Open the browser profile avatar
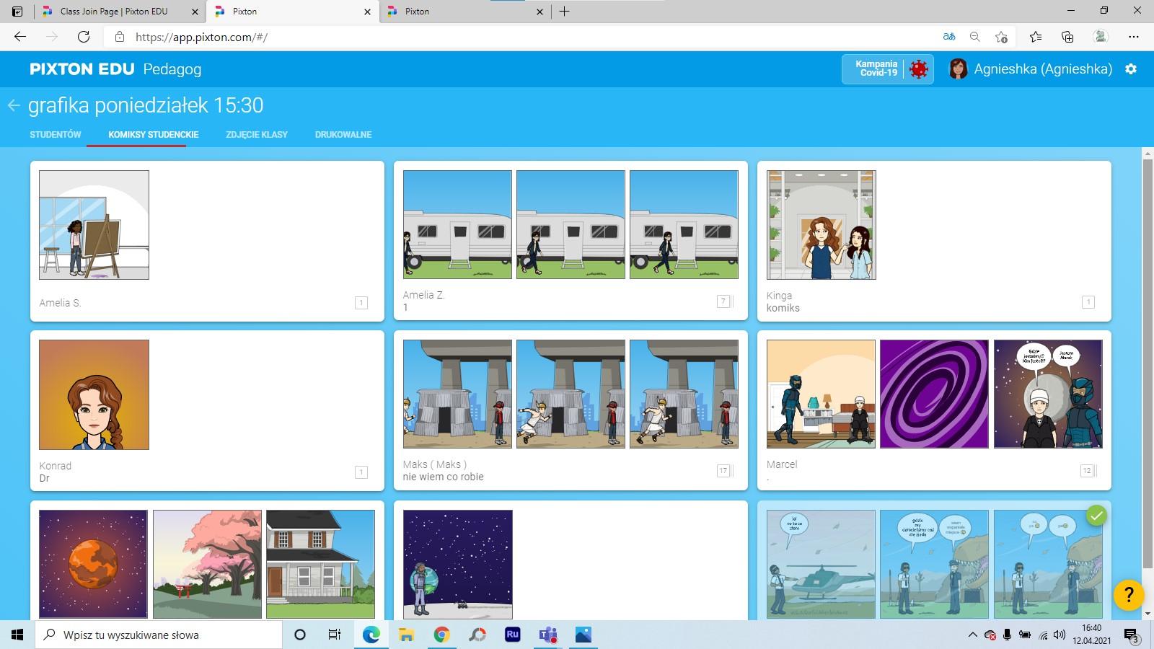The image size is (1154, 649). pos(1101,37)
